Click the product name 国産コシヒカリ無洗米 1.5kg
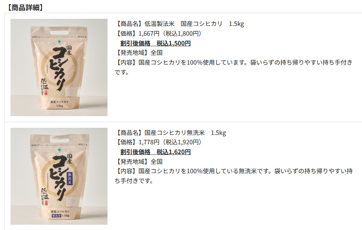This screenshot has height=230, width=362. pos(185,133)
